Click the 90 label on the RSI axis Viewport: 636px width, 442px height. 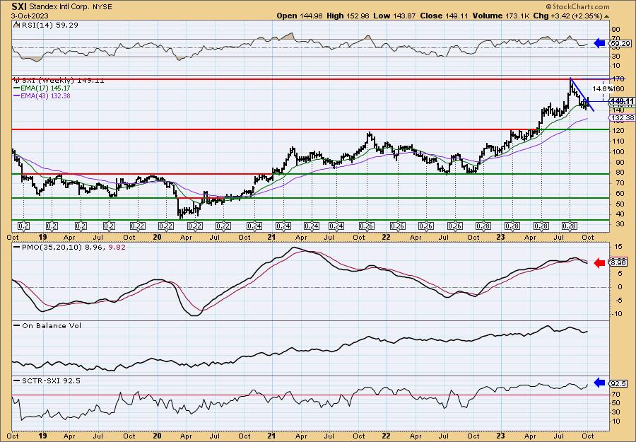coord(617,30)
